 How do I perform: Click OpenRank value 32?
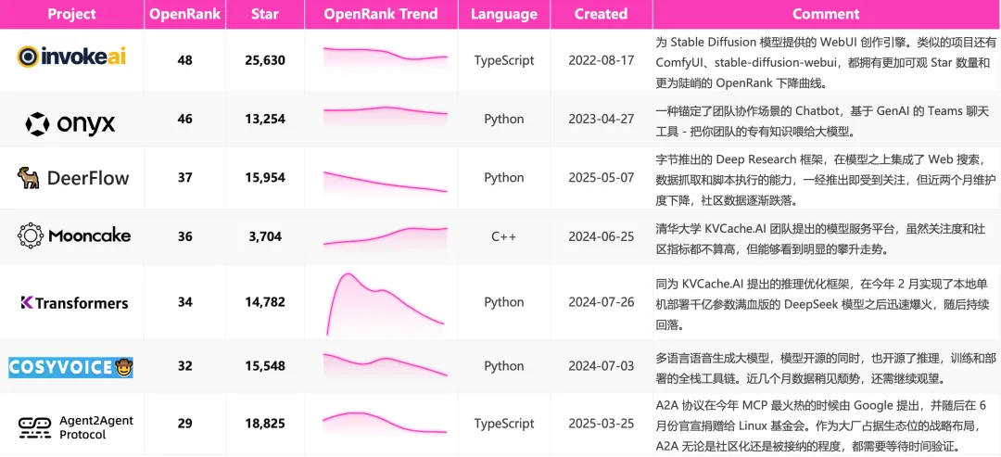click(x=185, y=366)
